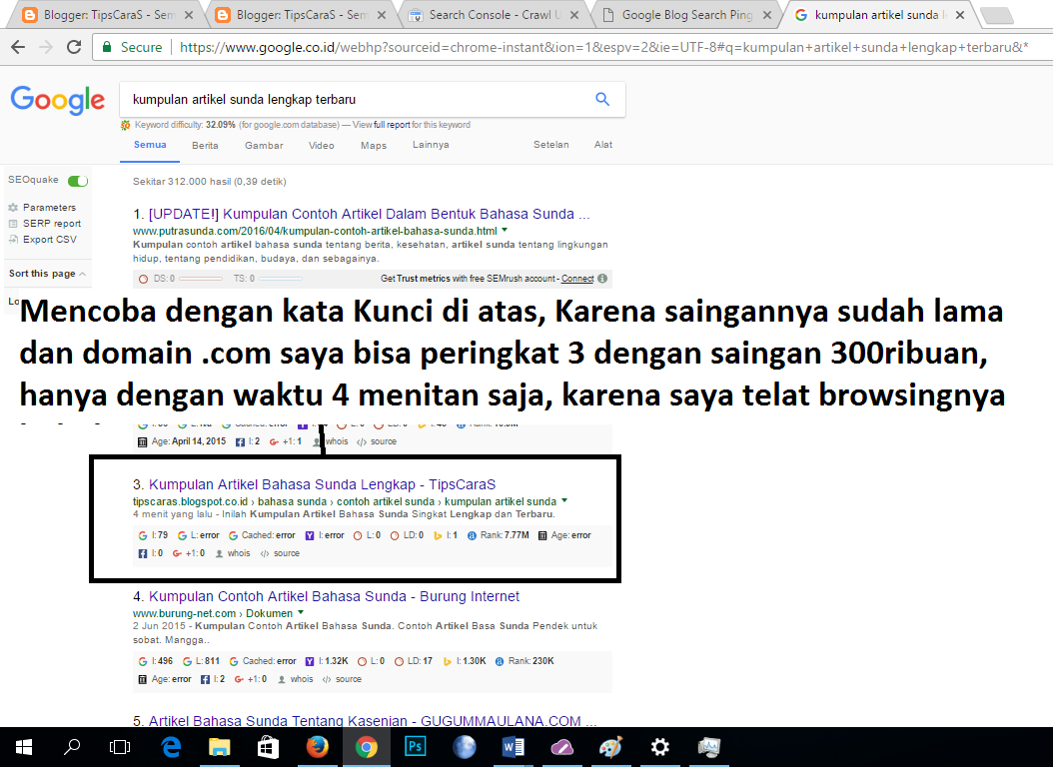This screenshot has width=1053, height=775.
Task: Open the Alat search tools
Action: tap(603, 145)
